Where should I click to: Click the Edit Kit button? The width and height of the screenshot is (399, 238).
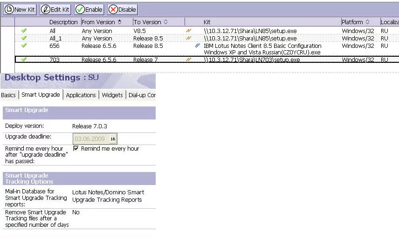coord(55,9)
